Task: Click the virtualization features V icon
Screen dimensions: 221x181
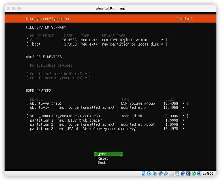Action: (x=188, y=173)
